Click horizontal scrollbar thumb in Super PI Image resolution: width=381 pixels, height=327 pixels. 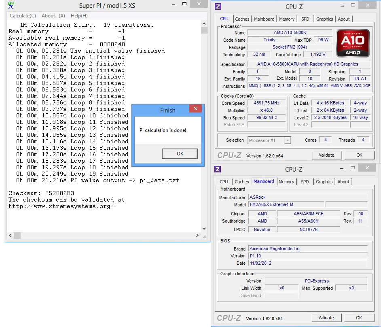pos(17,236)
